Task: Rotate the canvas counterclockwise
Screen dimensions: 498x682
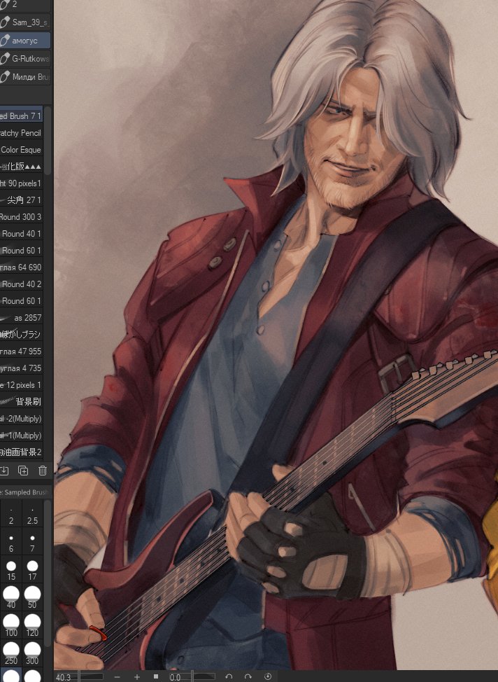Action: tap(229, 677)
